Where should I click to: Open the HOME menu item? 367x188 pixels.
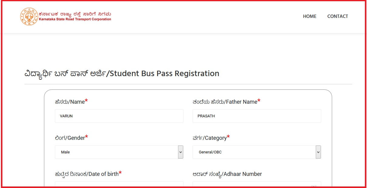309,16
